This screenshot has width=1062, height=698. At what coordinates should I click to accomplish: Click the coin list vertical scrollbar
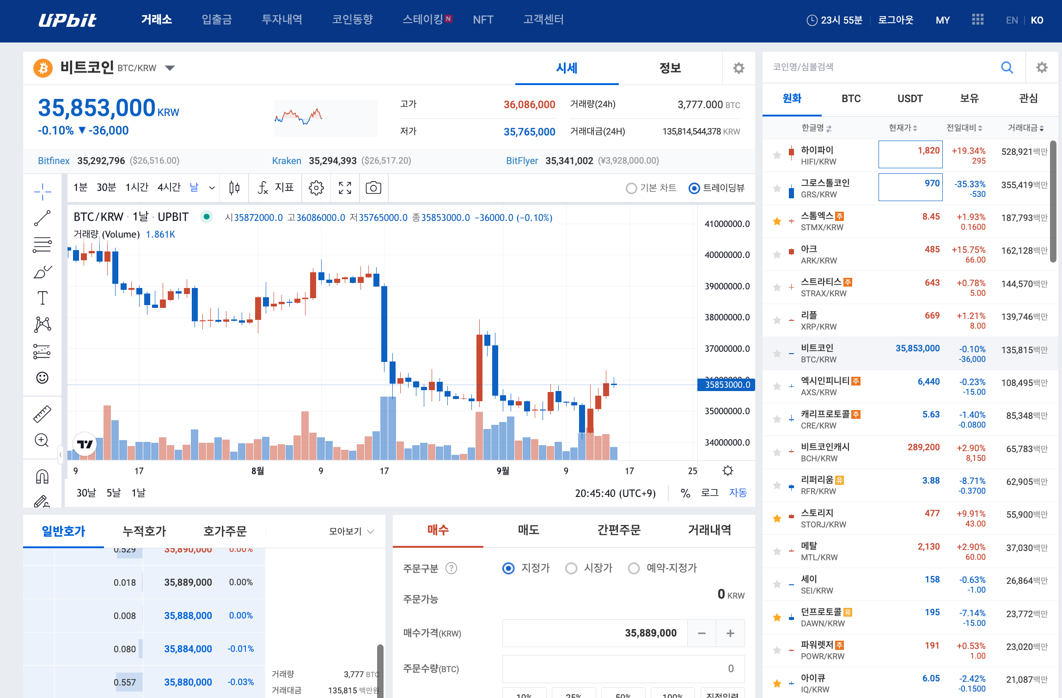(1053, 202)
